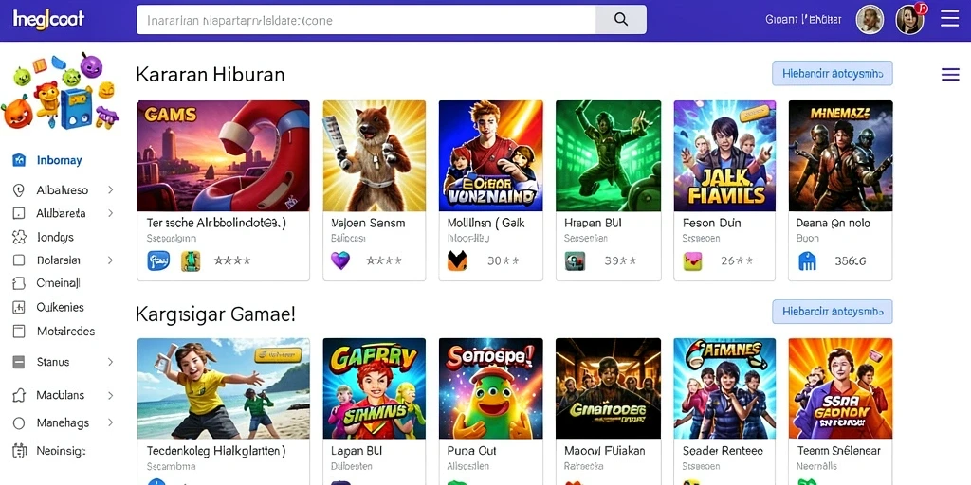Image resolution: width=971 pixels, height=485 pixels.
Task: Click the Albalueso sidebar icon
Action: 19,190
